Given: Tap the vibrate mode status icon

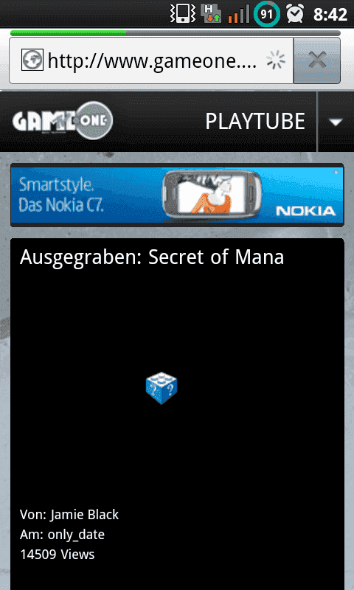Looking at the screenshot, I should pos(182,14).
